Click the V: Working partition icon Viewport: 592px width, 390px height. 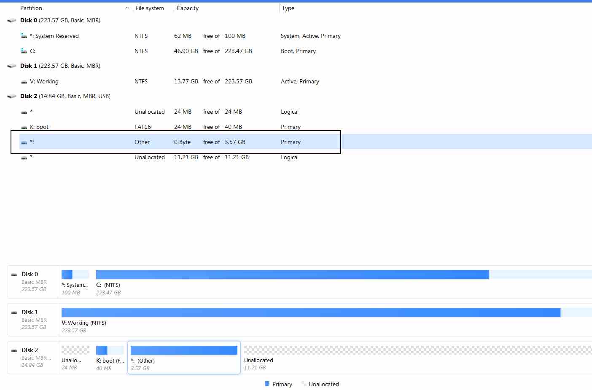[24, 82]
